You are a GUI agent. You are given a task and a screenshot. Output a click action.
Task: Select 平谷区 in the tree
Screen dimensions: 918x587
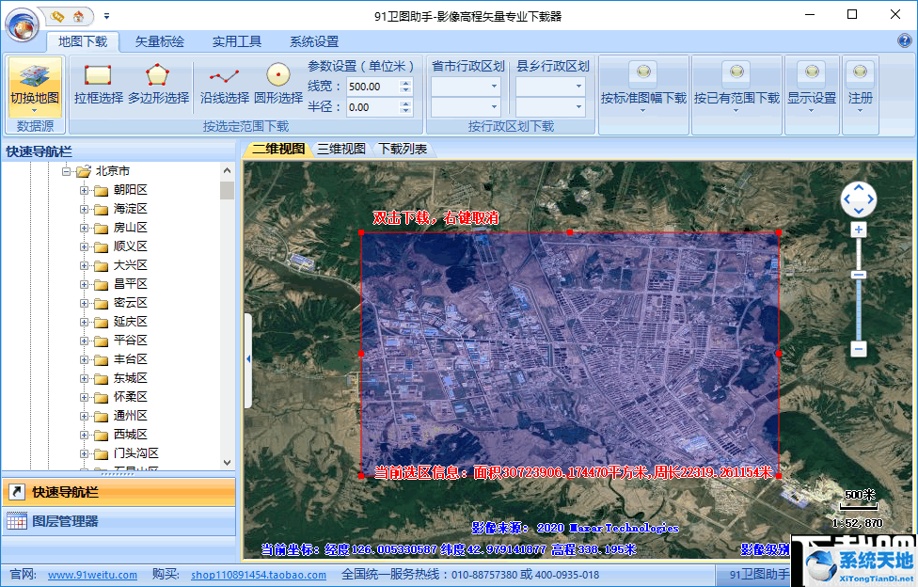[x=130, y=341]
